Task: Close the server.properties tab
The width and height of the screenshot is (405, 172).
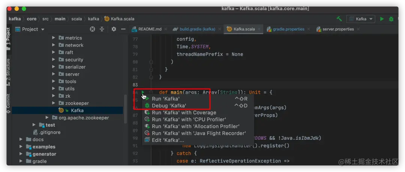Action: click(358, 29)
